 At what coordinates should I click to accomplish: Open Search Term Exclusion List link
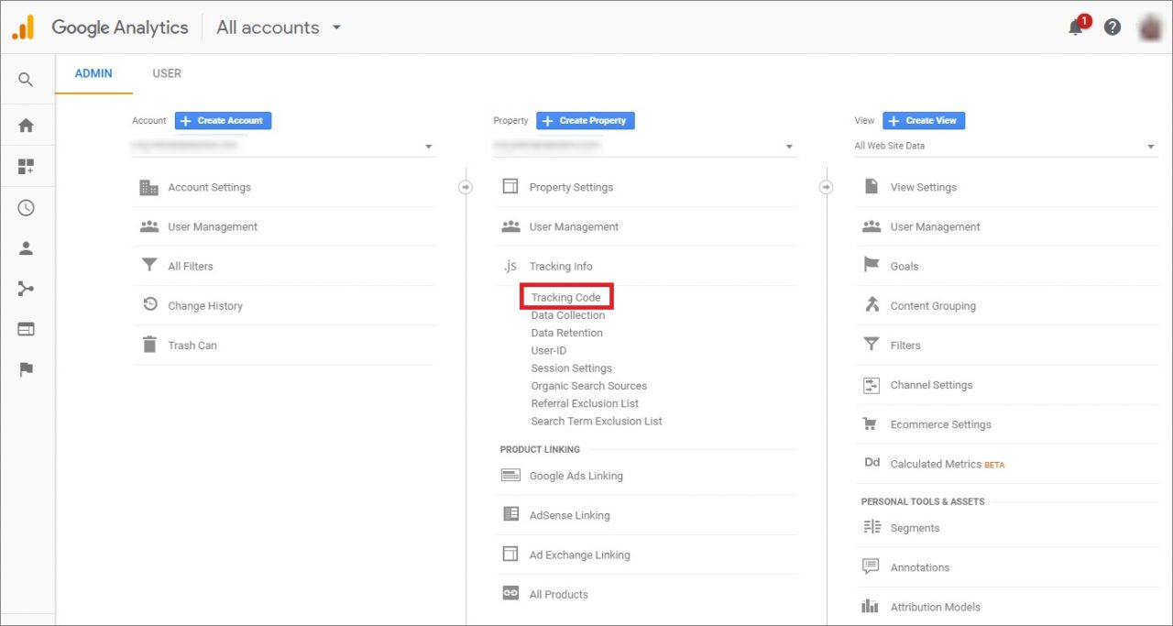click(597, 421)
